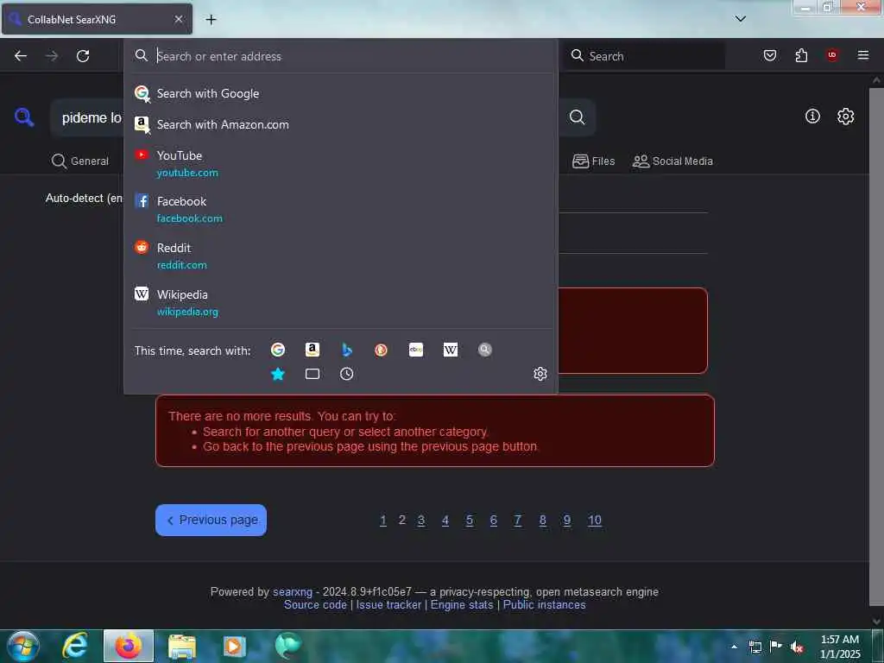
Task: Search in open Tabs icon
Action: point(313,374)
